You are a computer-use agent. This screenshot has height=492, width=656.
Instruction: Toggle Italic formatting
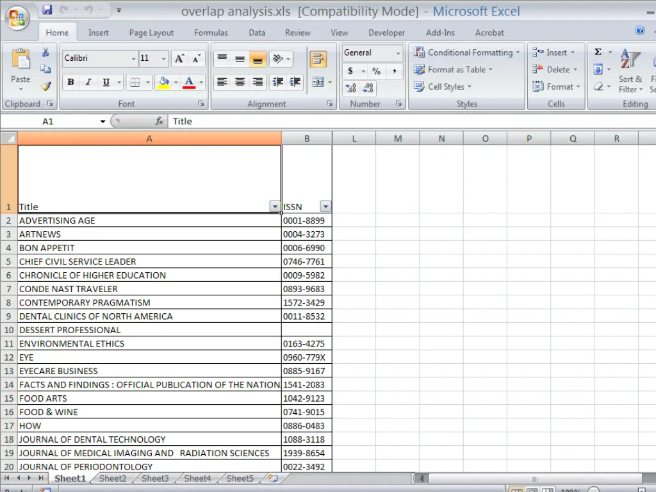point(88,82)
